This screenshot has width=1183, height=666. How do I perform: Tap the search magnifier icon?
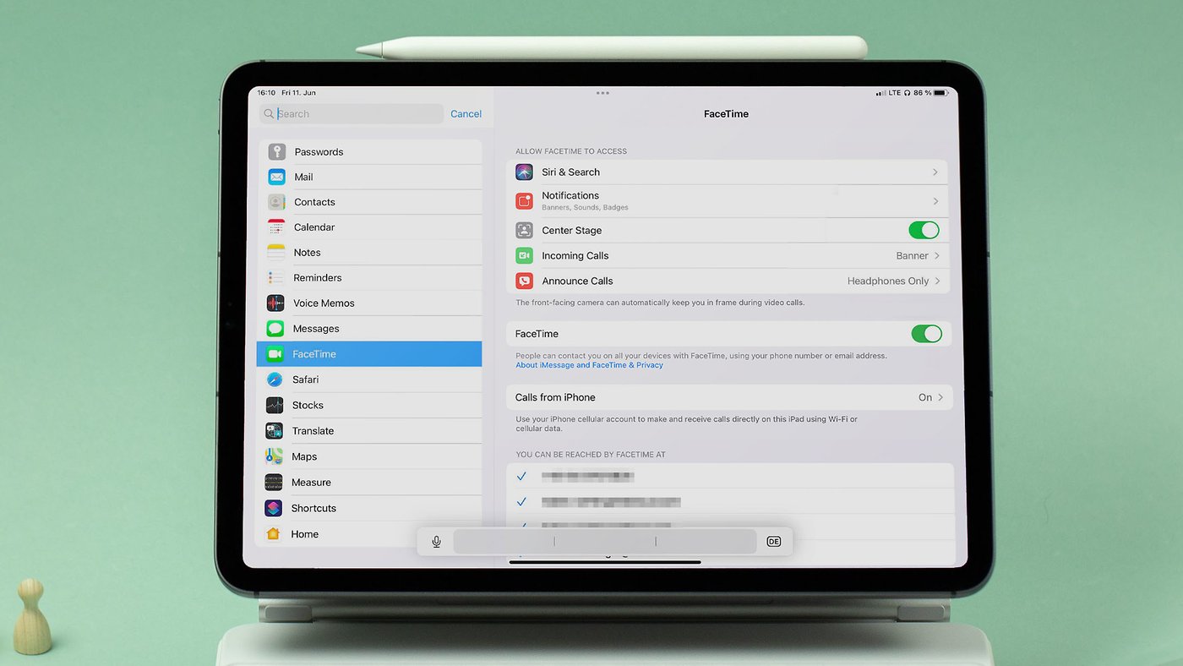click(269, 114)
